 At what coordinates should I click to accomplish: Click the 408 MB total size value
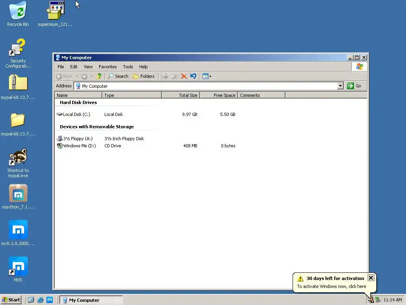pyautogui.click(x=190, y=146)
